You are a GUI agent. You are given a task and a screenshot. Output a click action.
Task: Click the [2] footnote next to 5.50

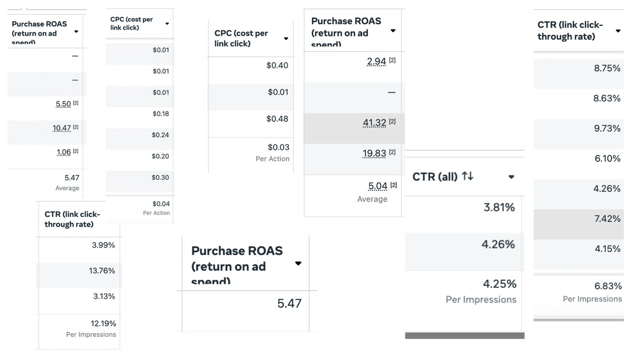76,103
